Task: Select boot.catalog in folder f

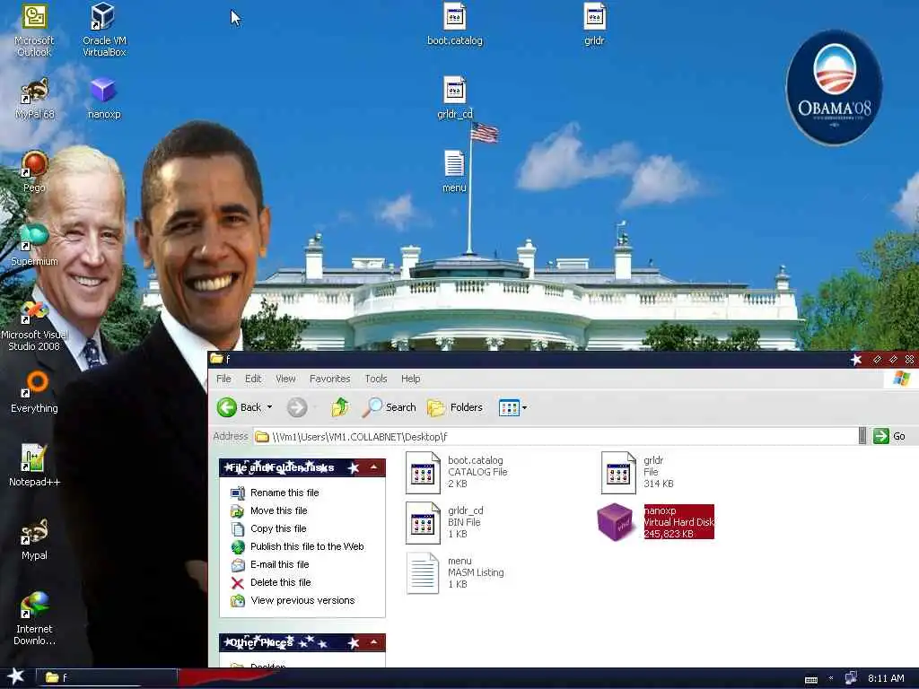Action: (457, 472)
